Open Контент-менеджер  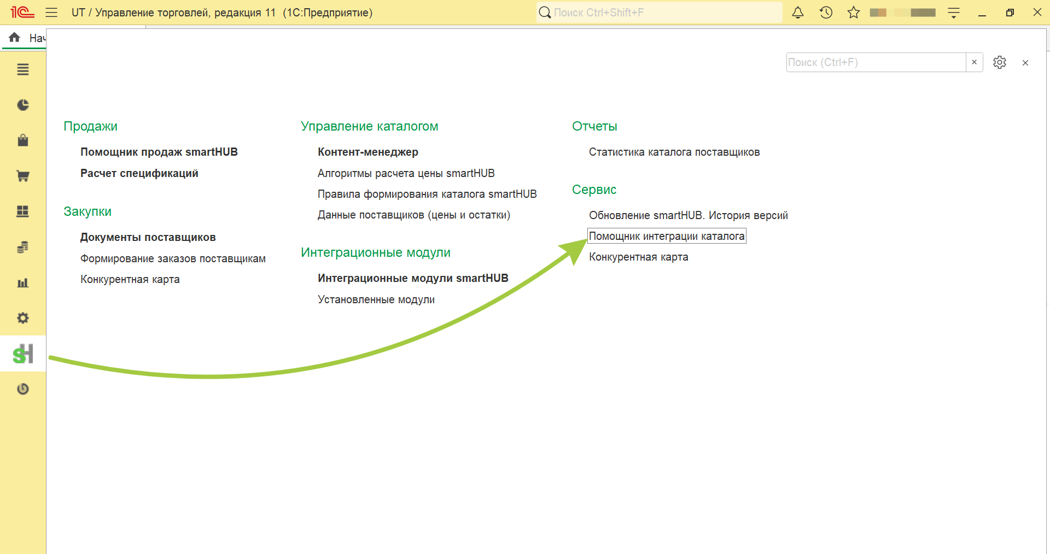368,152
